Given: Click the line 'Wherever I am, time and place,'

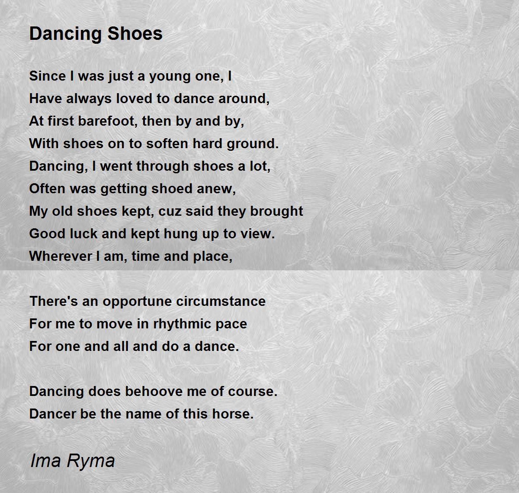Looking at the screenshot, I should (x=131, y=256).
